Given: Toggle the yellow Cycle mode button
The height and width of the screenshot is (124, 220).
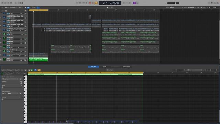Looking at the screenshot, I should coord(96,3).
